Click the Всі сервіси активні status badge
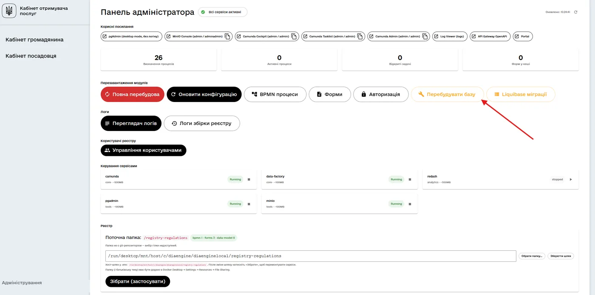Screen dimensions: 595x295 [223, 12]
